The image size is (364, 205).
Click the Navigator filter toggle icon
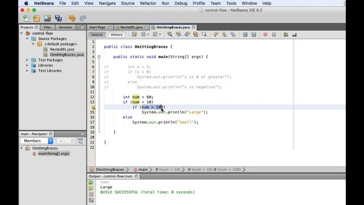[80, 141]
